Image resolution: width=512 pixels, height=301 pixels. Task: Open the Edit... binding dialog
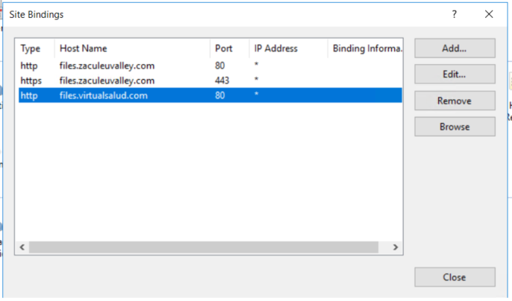[x=455, y=75]
